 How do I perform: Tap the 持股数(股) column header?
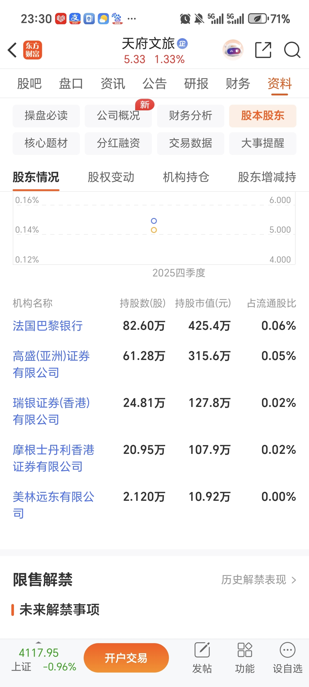pos(143,303)
